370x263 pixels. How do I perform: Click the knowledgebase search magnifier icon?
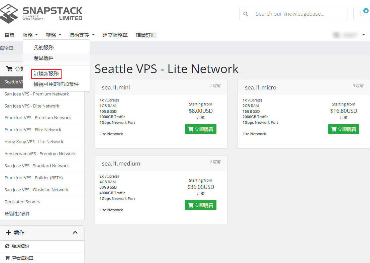coord(246,14)
